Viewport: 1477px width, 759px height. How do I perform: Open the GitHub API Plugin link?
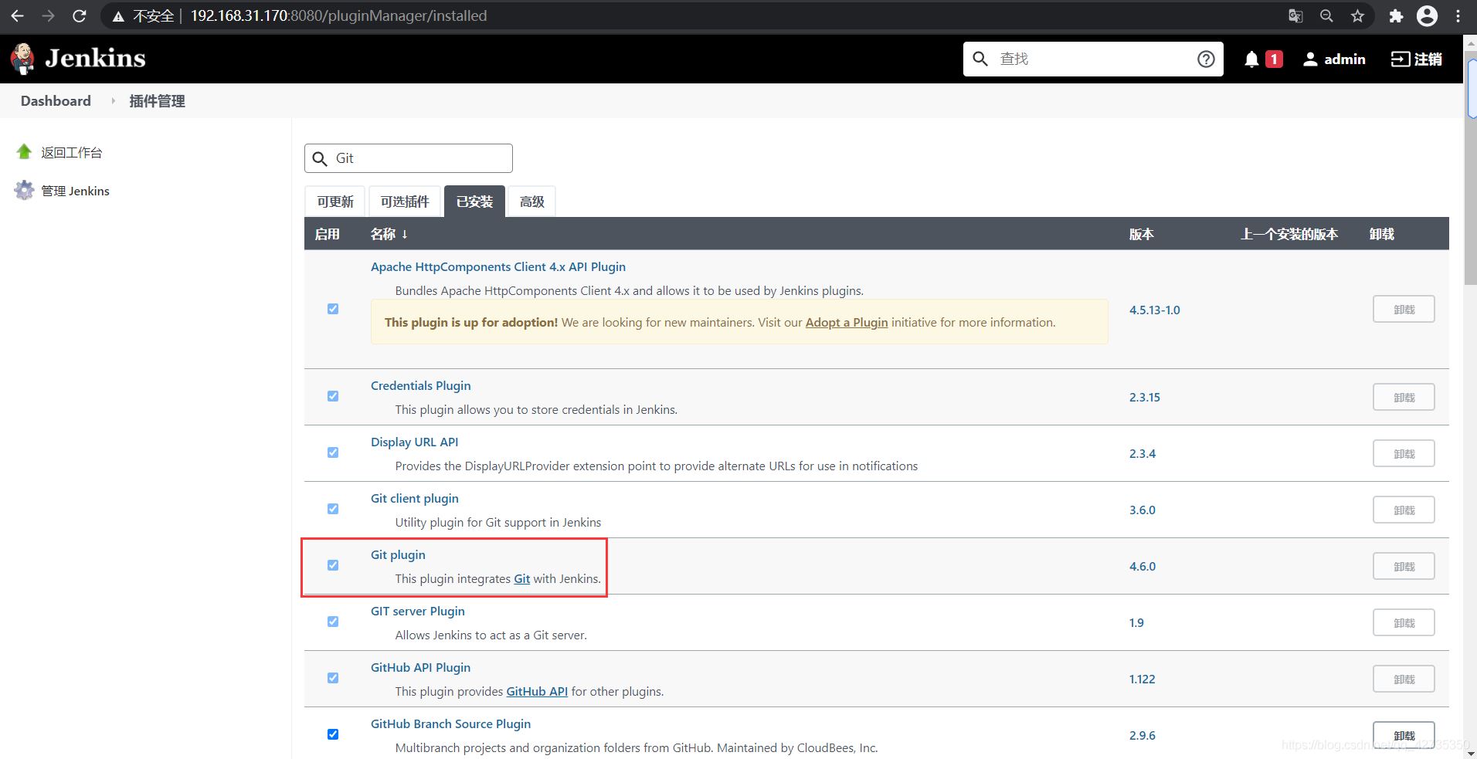(x=420, y=667)
